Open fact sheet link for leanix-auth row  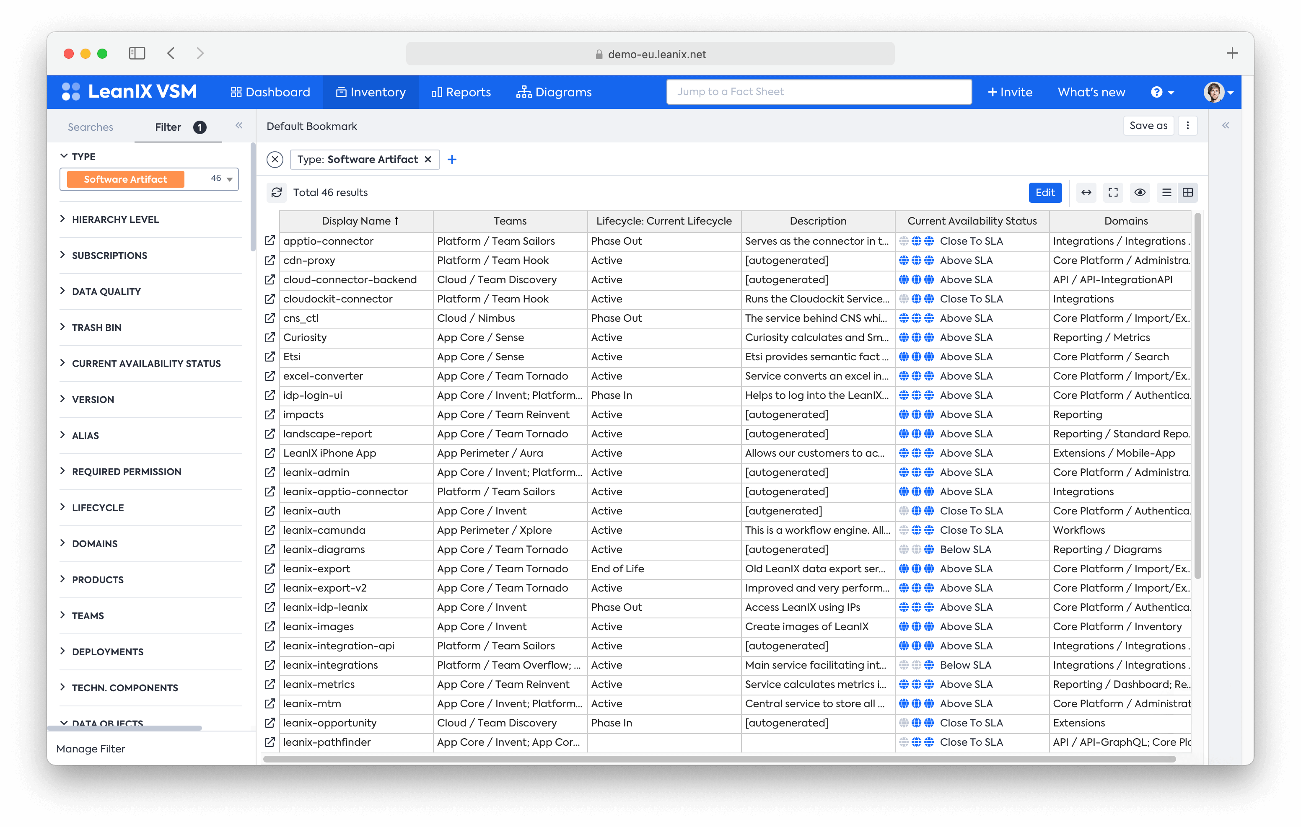coord(270,511)
